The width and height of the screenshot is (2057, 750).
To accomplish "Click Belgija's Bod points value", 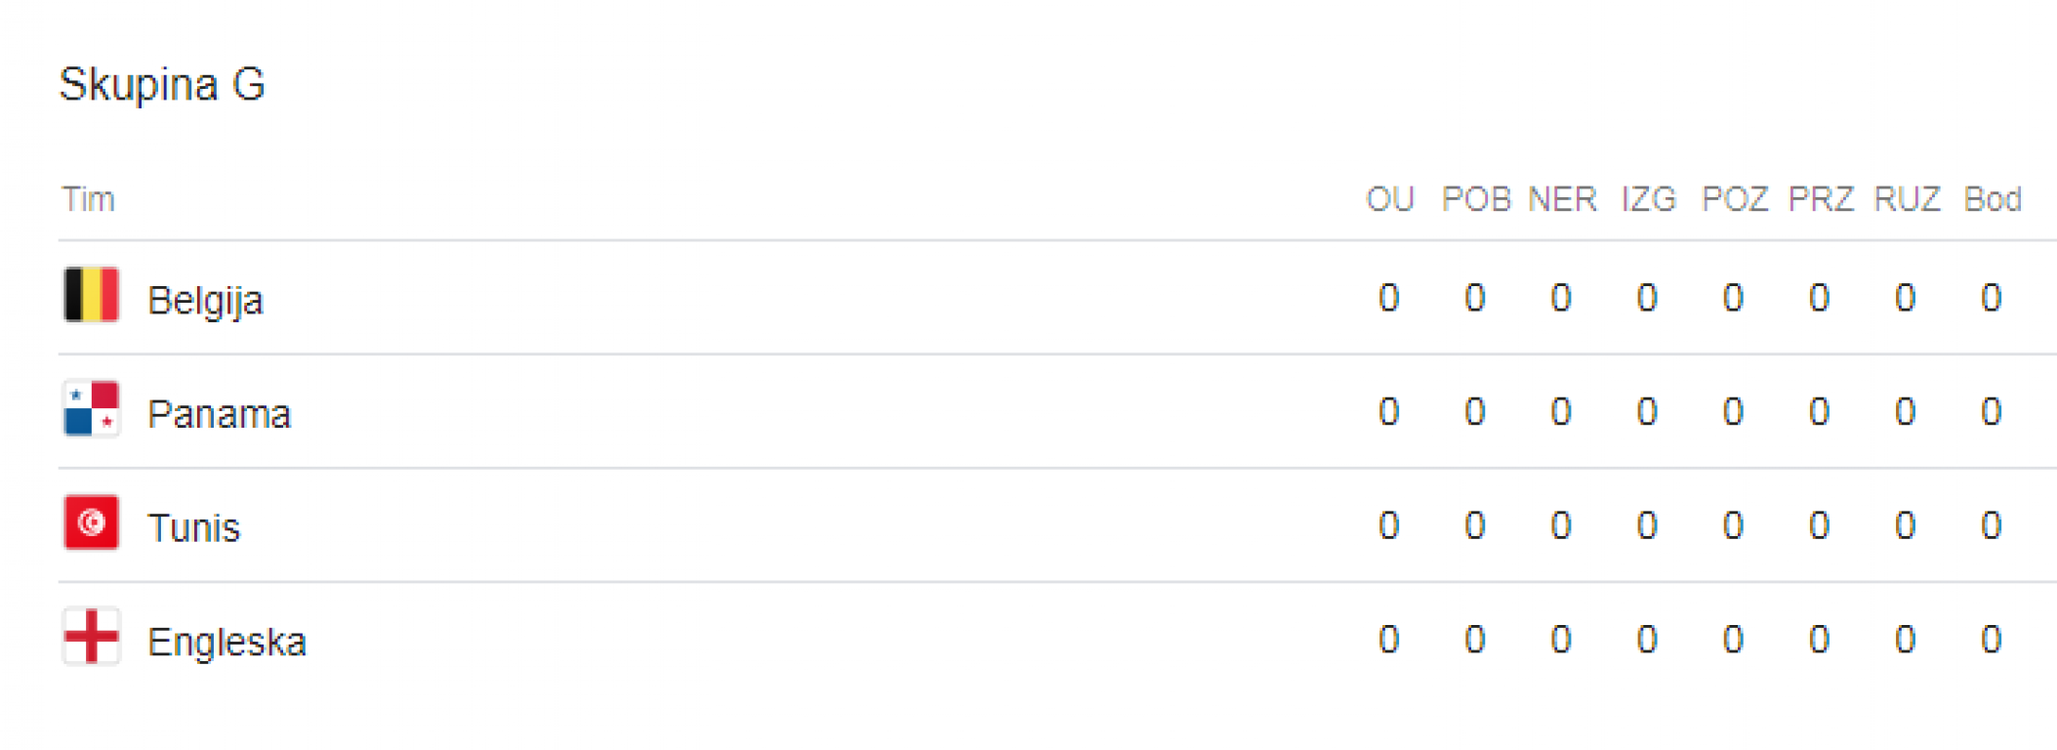I will pos(1992,297).
